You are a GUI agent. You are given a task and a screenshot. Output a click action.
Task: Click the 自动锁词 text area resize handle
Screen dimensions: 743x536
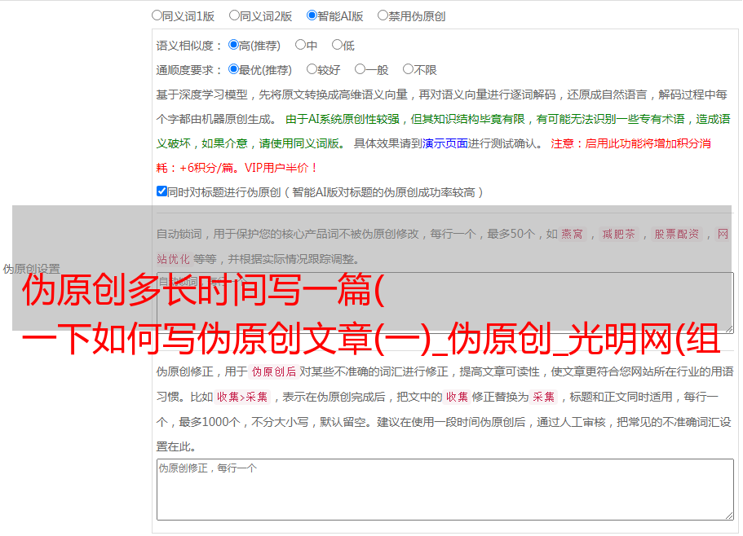(728, 327)
